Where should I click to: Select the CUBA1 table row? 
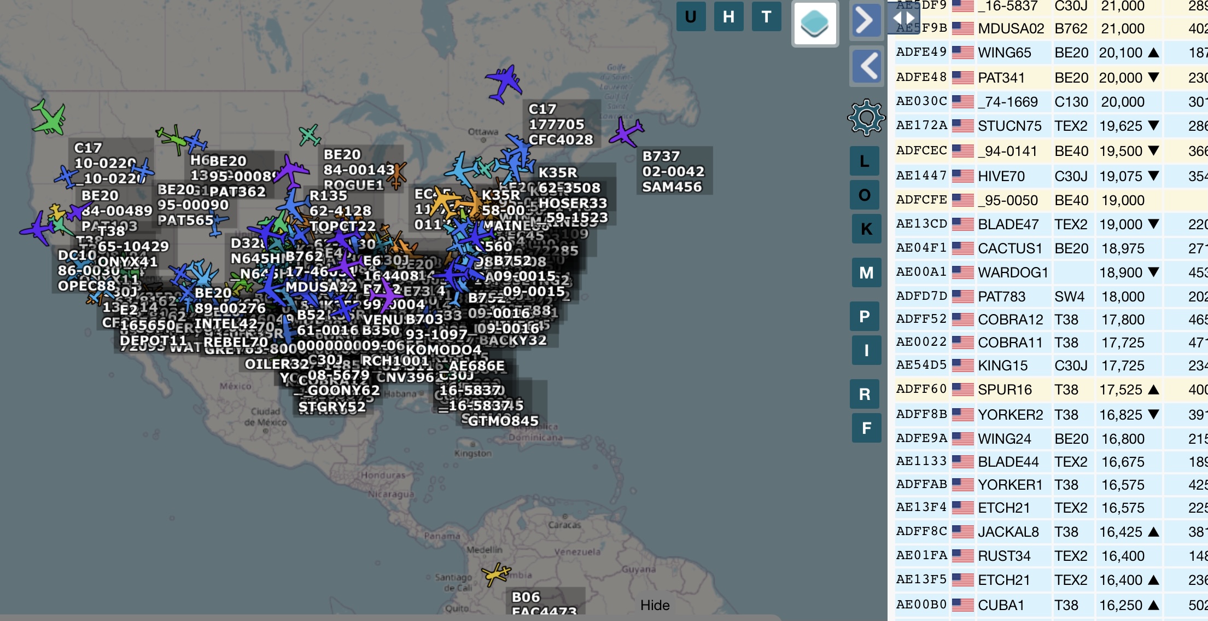click(1051, 605)
